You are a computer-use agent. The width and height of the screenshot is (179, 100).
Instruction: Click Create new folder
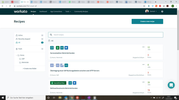[30, 69]
